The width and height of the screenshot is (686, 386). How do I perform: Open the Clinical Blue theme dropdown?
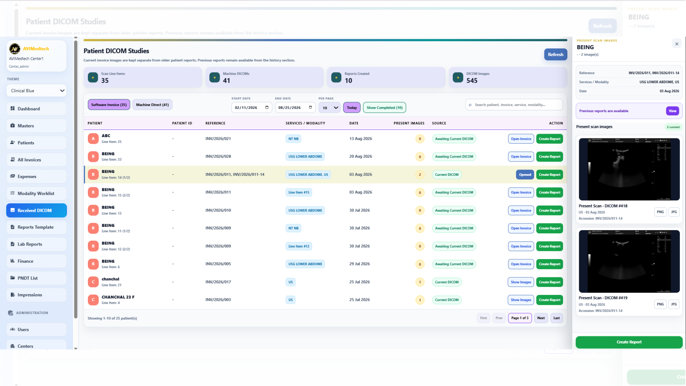[x=36, y=91]
